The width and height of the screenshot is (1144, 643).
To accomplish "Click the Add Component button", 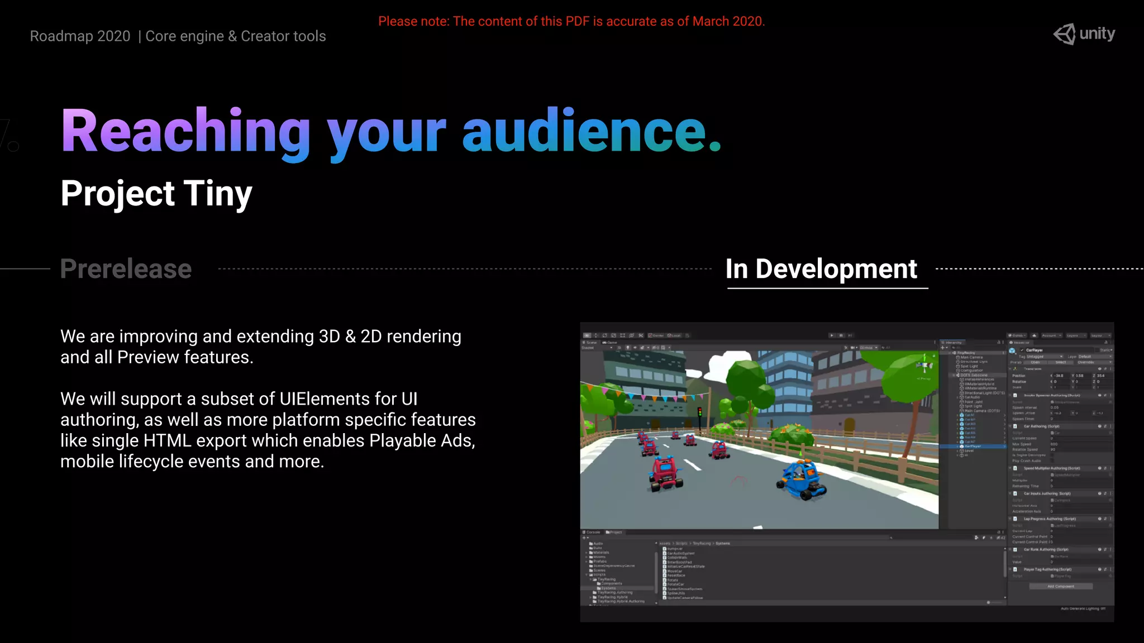I will (x=1061, y=586).
